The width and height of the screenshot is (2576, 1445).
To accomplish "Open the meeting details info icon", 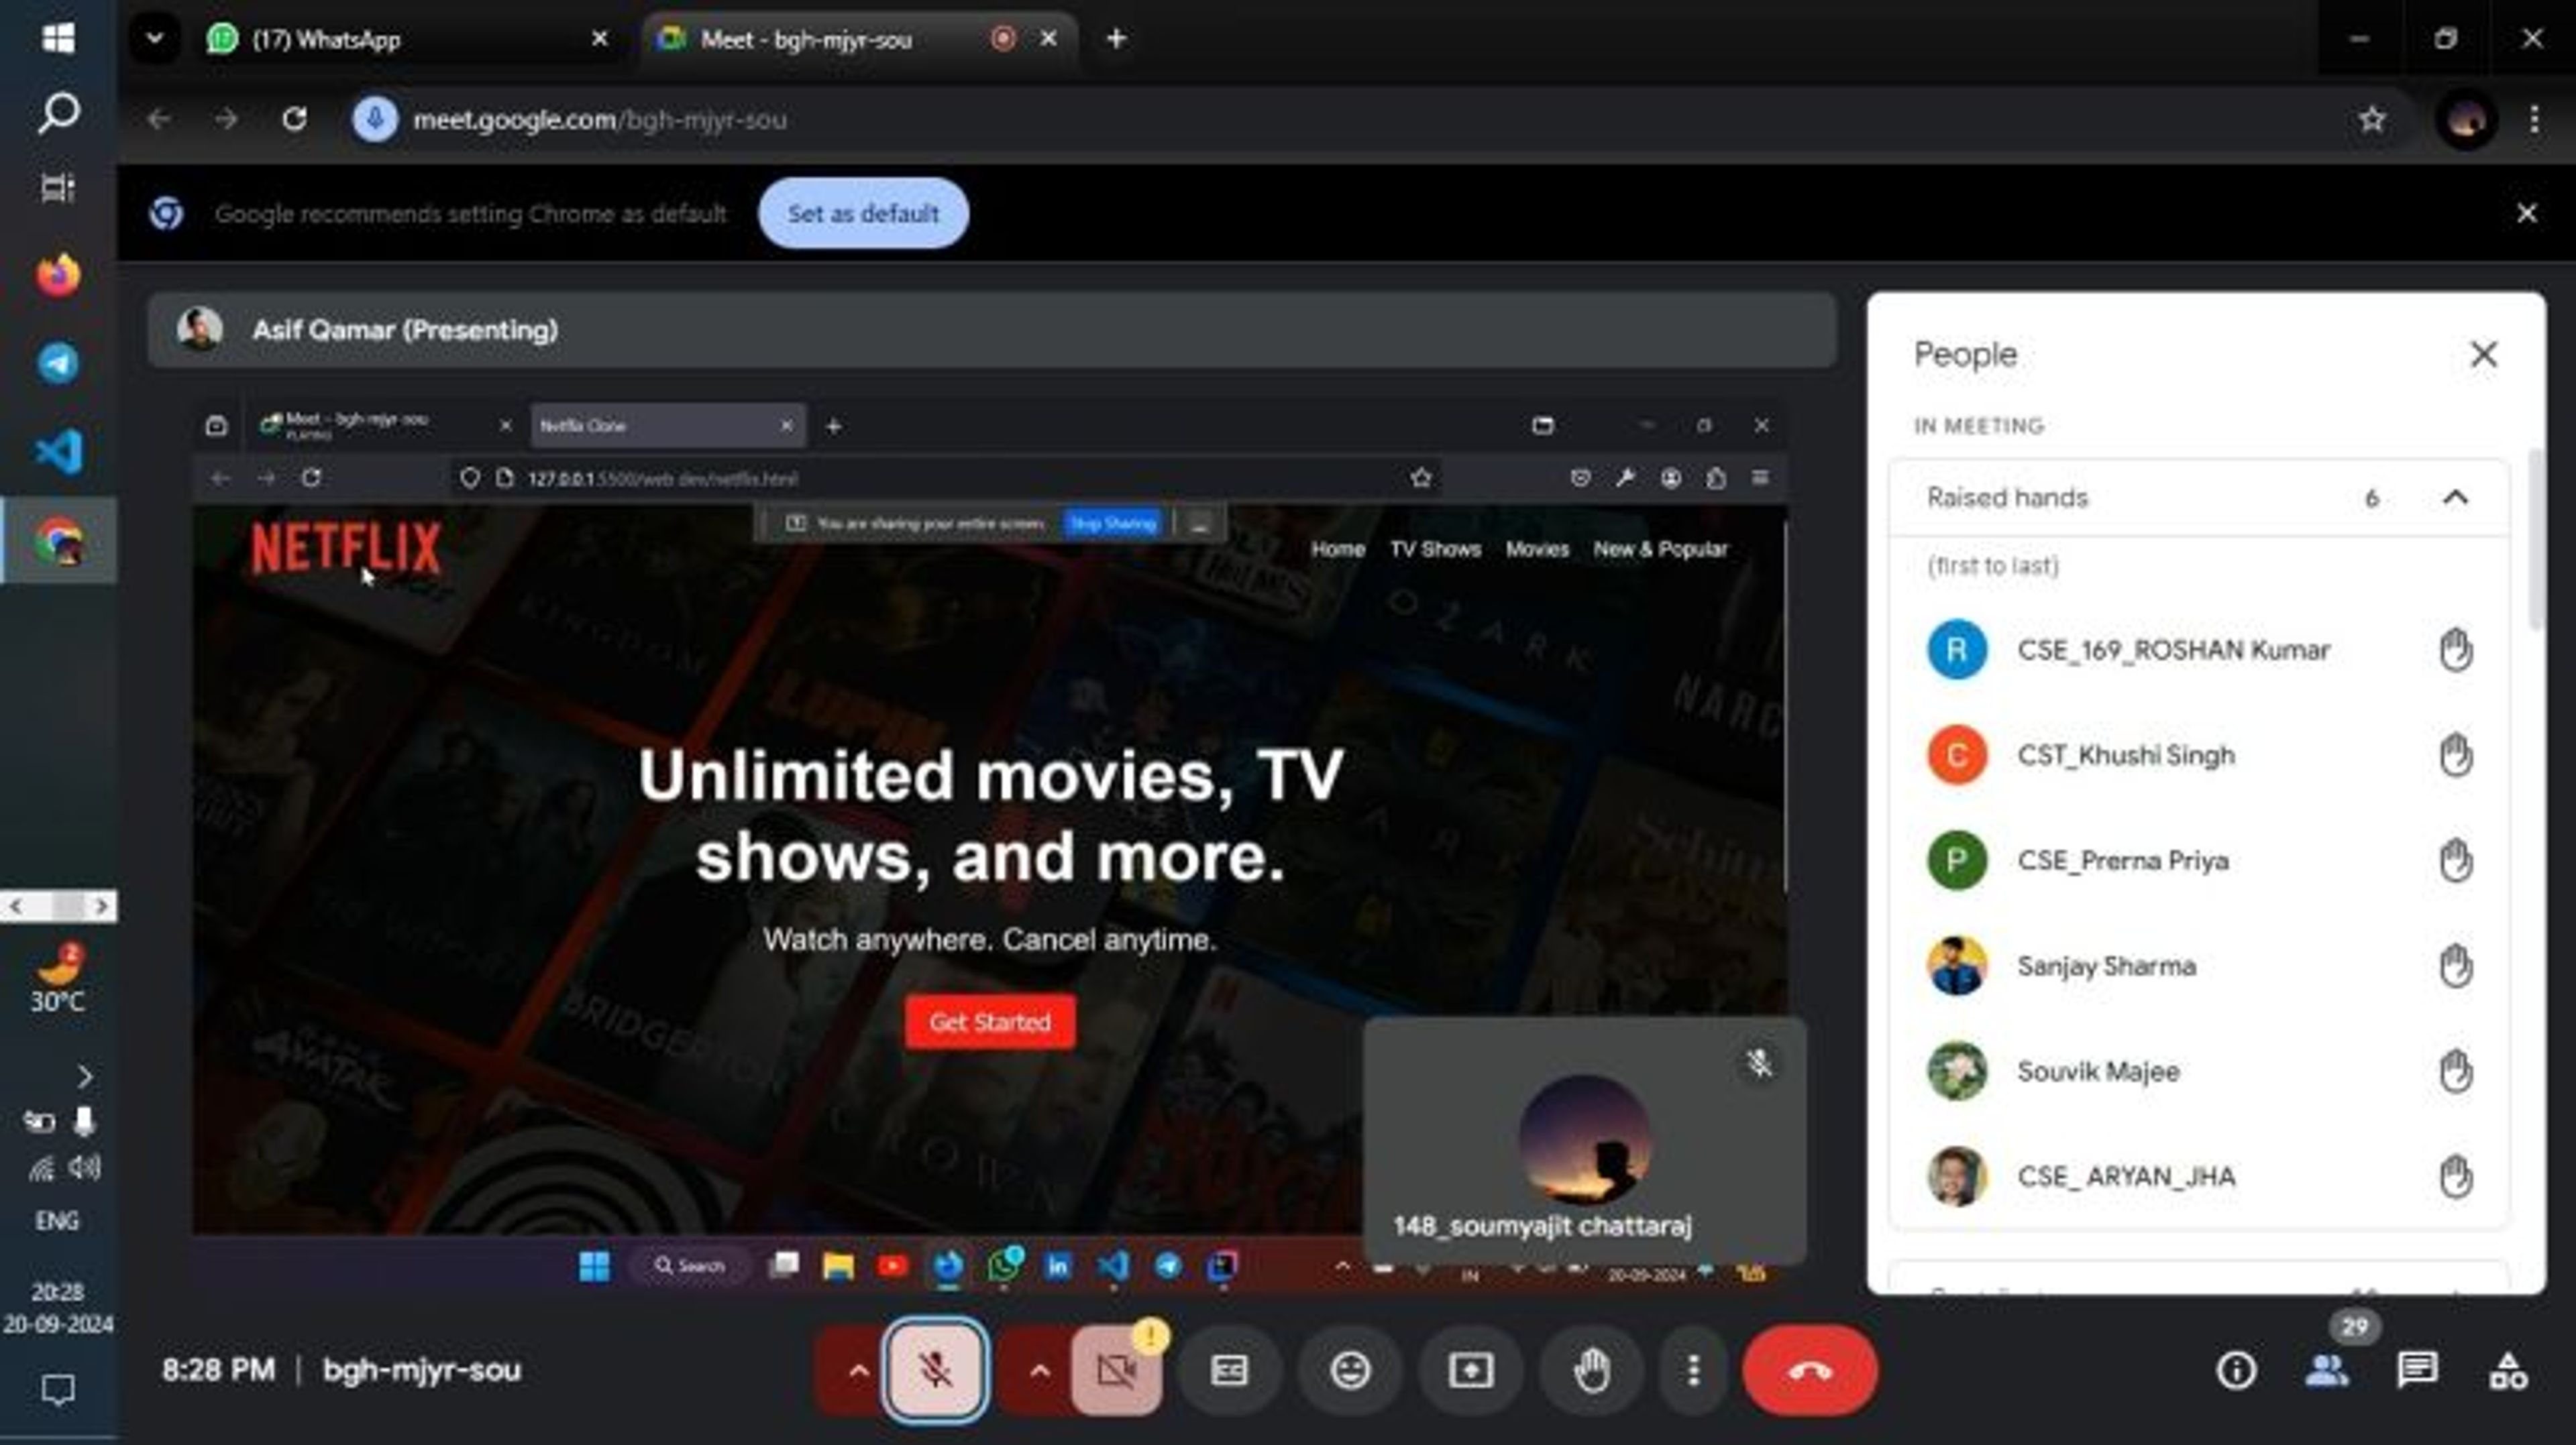I will pos(2236,1370).
